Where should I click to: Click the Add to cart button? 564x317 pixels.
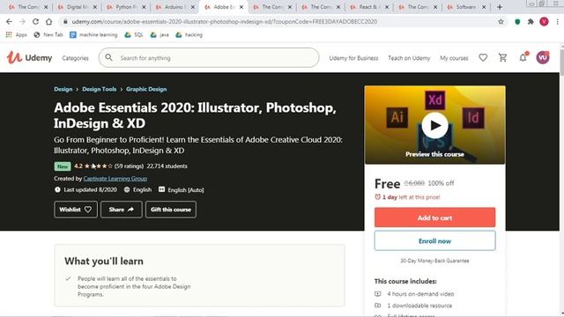(x=434, y=217)
